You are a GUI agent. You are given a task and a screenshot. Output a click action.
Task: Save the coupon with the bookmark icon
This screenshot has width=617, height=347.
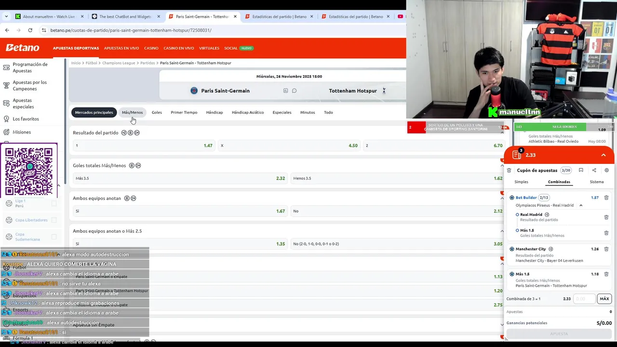(581, 170)
